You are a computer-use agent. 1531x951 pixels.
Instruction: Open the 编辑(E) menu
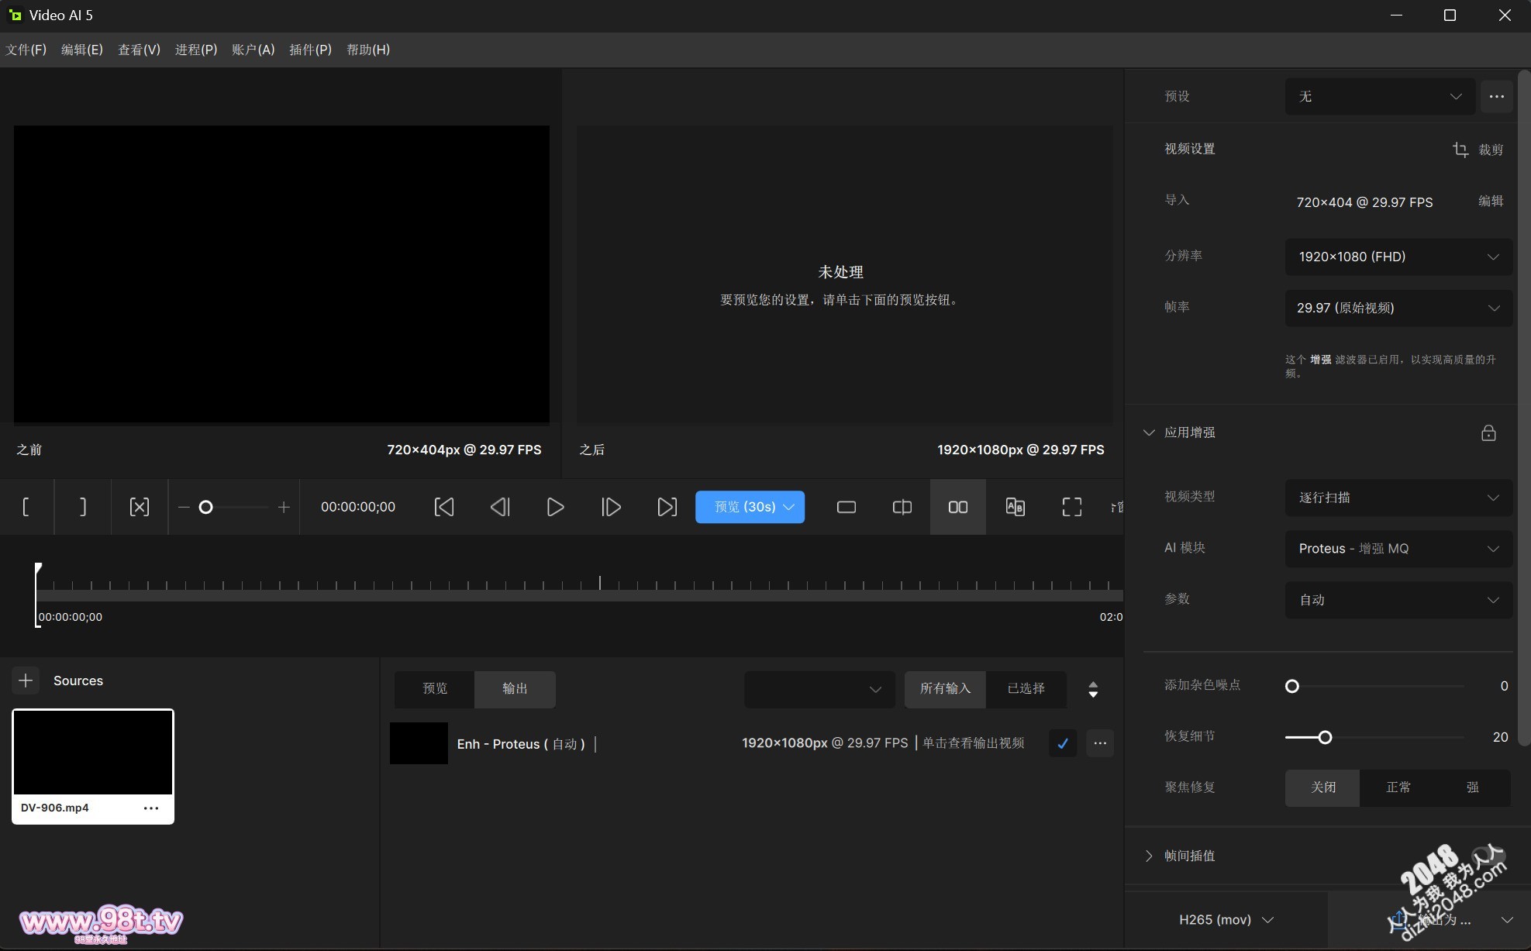click(82, 50)
